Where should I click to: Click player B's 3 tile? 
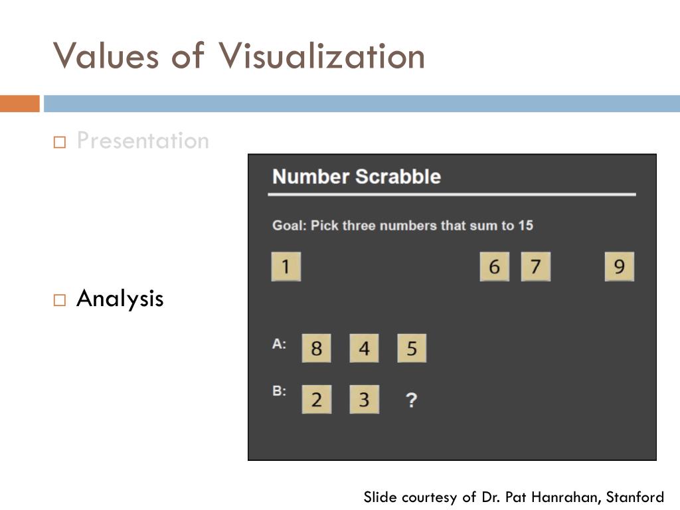coord(365,399)
